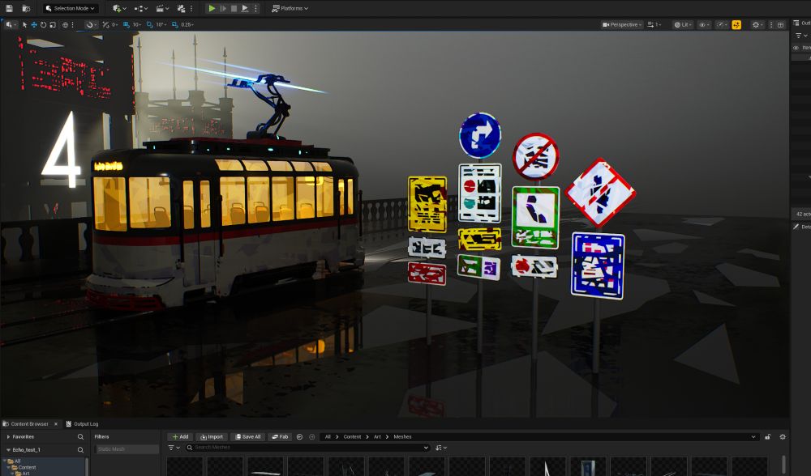Open the Blueprints menu in main toolbar

coord(140,8)
